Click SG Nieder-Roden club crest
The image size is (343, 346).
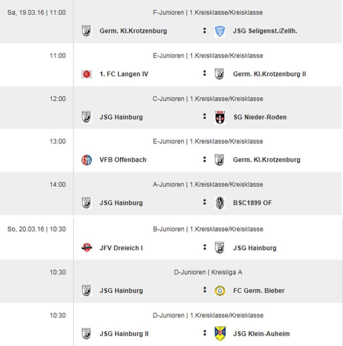tap(220, 117)
